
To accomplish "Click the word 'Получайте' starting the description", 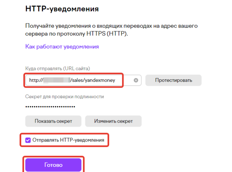I will tap(40, 26).
